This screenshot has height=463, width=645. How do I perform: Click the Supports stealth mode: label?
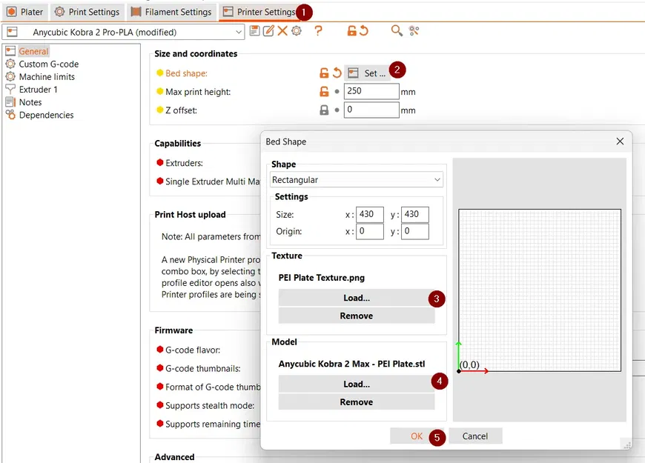point(210,405)
